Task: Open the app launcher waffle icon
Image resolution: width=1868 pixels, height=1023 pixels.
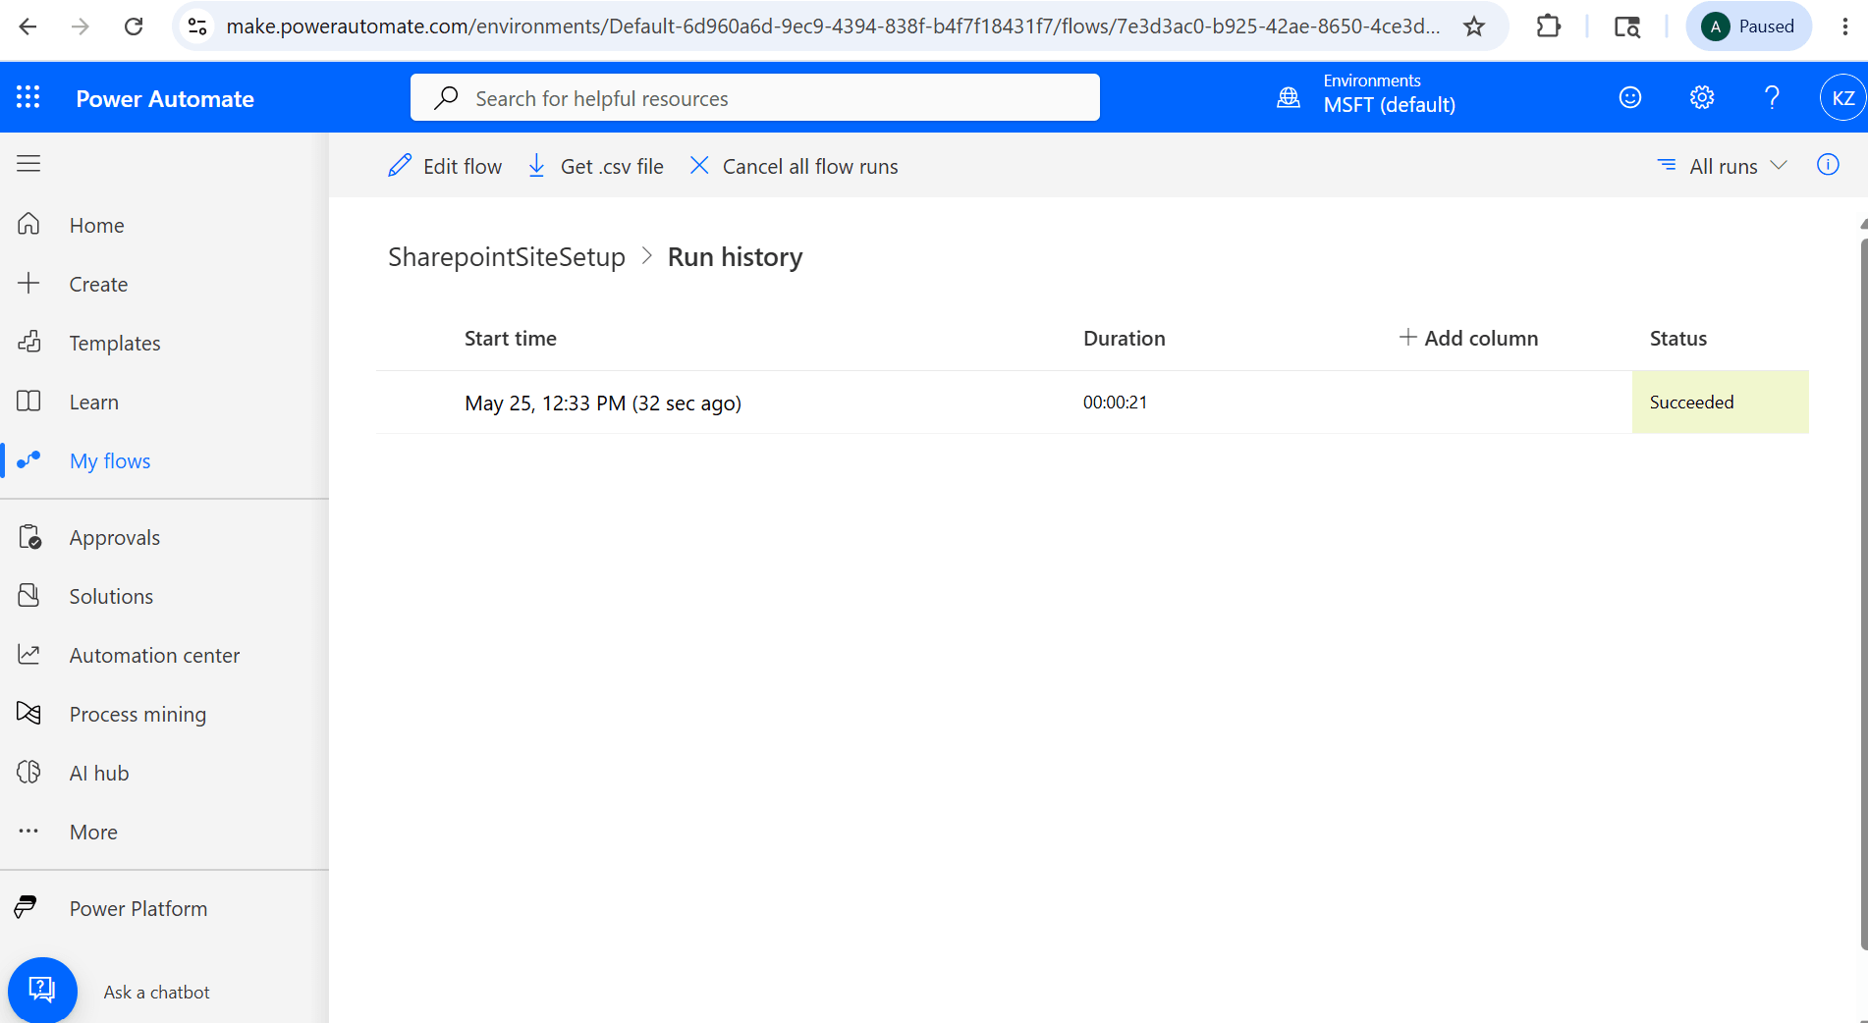Action: [28, 97]
